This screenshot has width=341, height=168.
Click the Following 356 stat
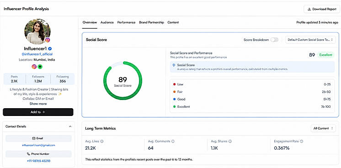(x=63, y=79)
